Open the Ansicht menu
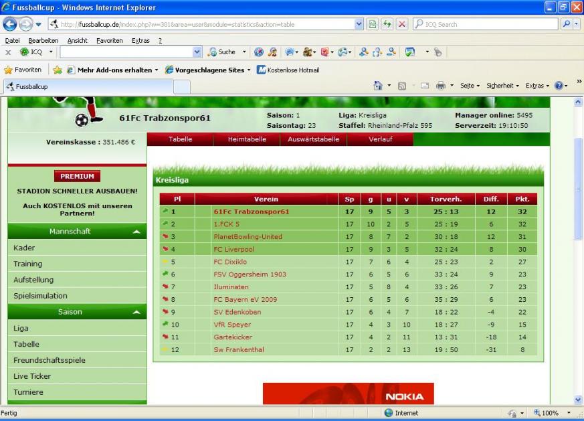The height and width of the screenshot is (421, 584). click(x=77, y=40)
